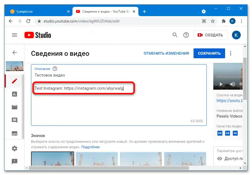Open the YouTube Studio hamburger menu
This screenshot has height=175, width=252.
[x=15, y=35]
